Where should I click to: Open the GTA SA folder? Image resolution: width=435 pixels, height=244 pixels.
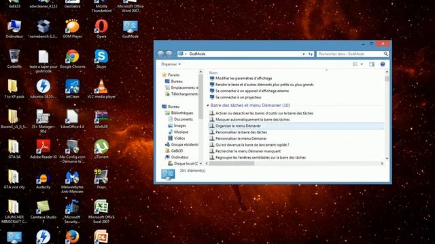coord(14,149)
